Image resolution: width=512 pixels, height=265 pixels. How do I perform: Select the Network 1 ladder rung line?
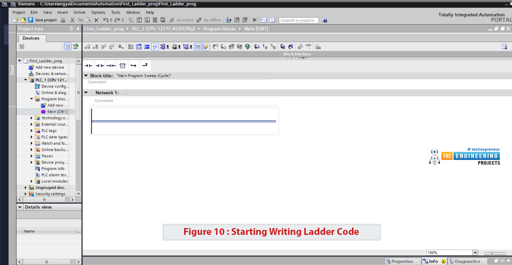[x=184, y=121]
